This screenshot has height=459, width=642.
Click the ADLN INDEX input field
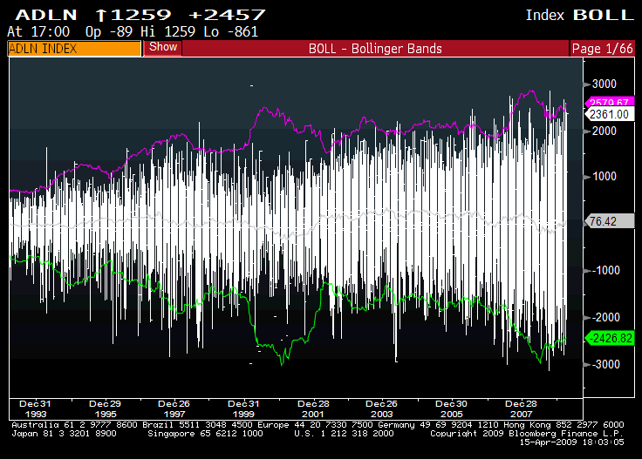(74, 49)
